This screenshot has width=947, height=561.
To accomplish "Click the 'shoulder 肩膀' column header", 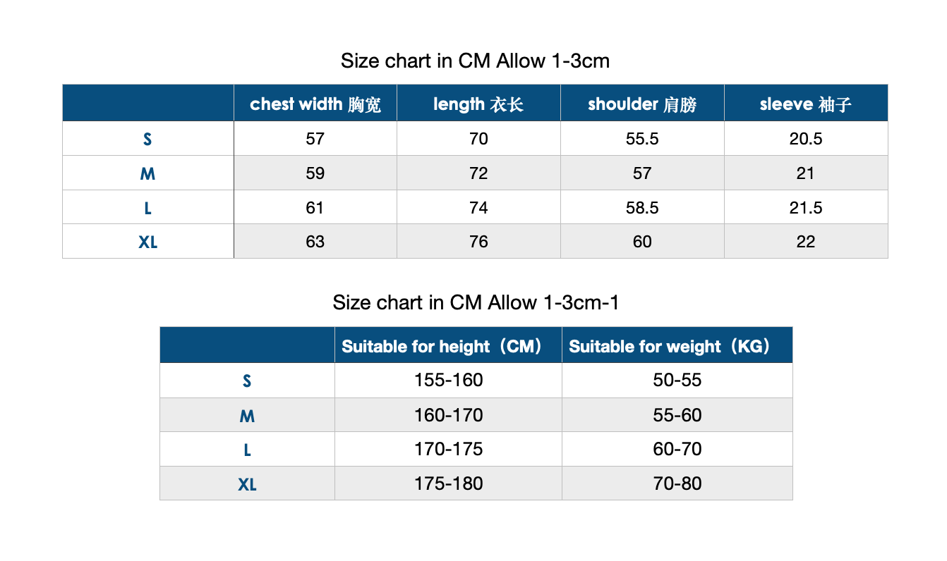I will [642, 104].
